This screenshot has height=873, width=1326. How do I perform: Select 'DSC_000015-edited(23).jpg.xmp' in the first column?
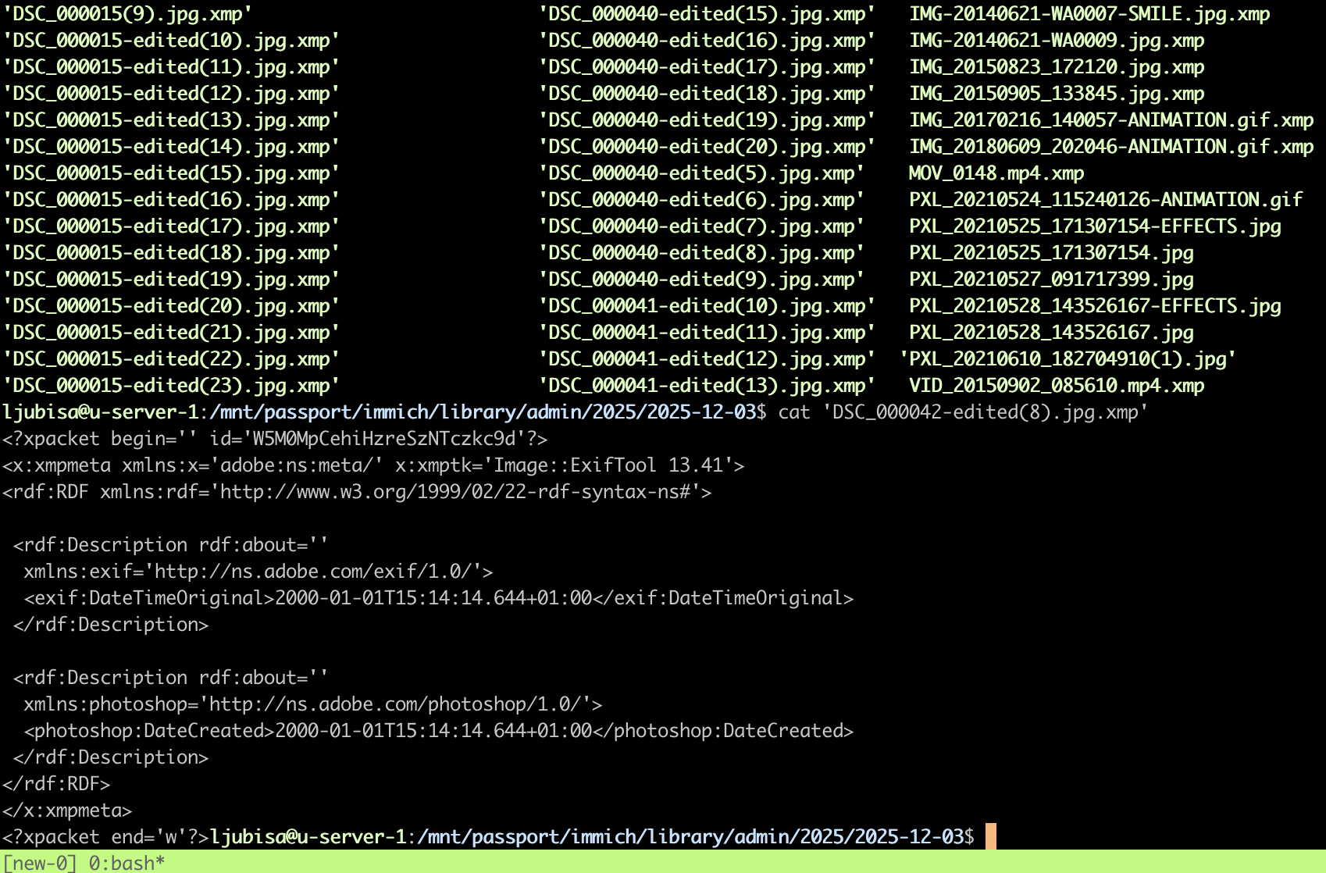click(170, 385)
